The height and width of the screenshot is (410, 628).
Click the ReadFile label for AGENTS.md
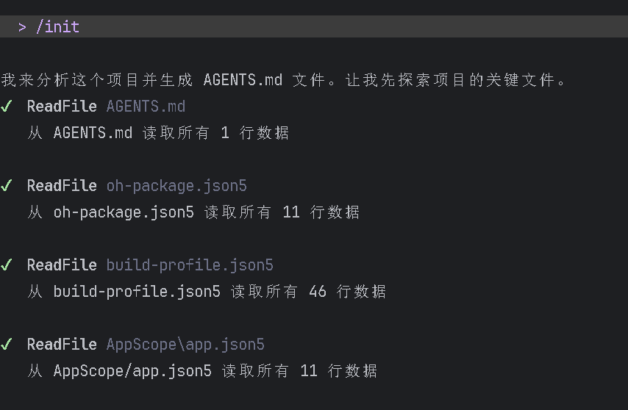pyautogui.click(x=62, y=107)
